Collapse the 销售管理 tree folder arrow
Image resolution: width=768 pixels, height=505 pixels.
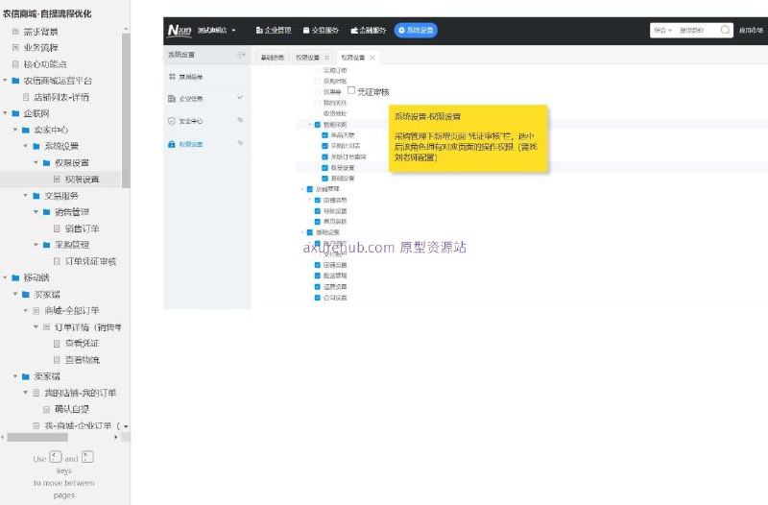coord(36,211)
